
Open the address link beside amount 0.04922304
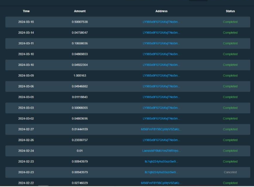(x=161, y=65)
